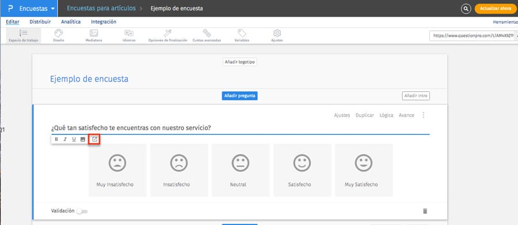The height and width of the screenshot is (225, 518).
Task: Click the Duplicar question link
Action: pyautogui.click(x=365, y=115)
